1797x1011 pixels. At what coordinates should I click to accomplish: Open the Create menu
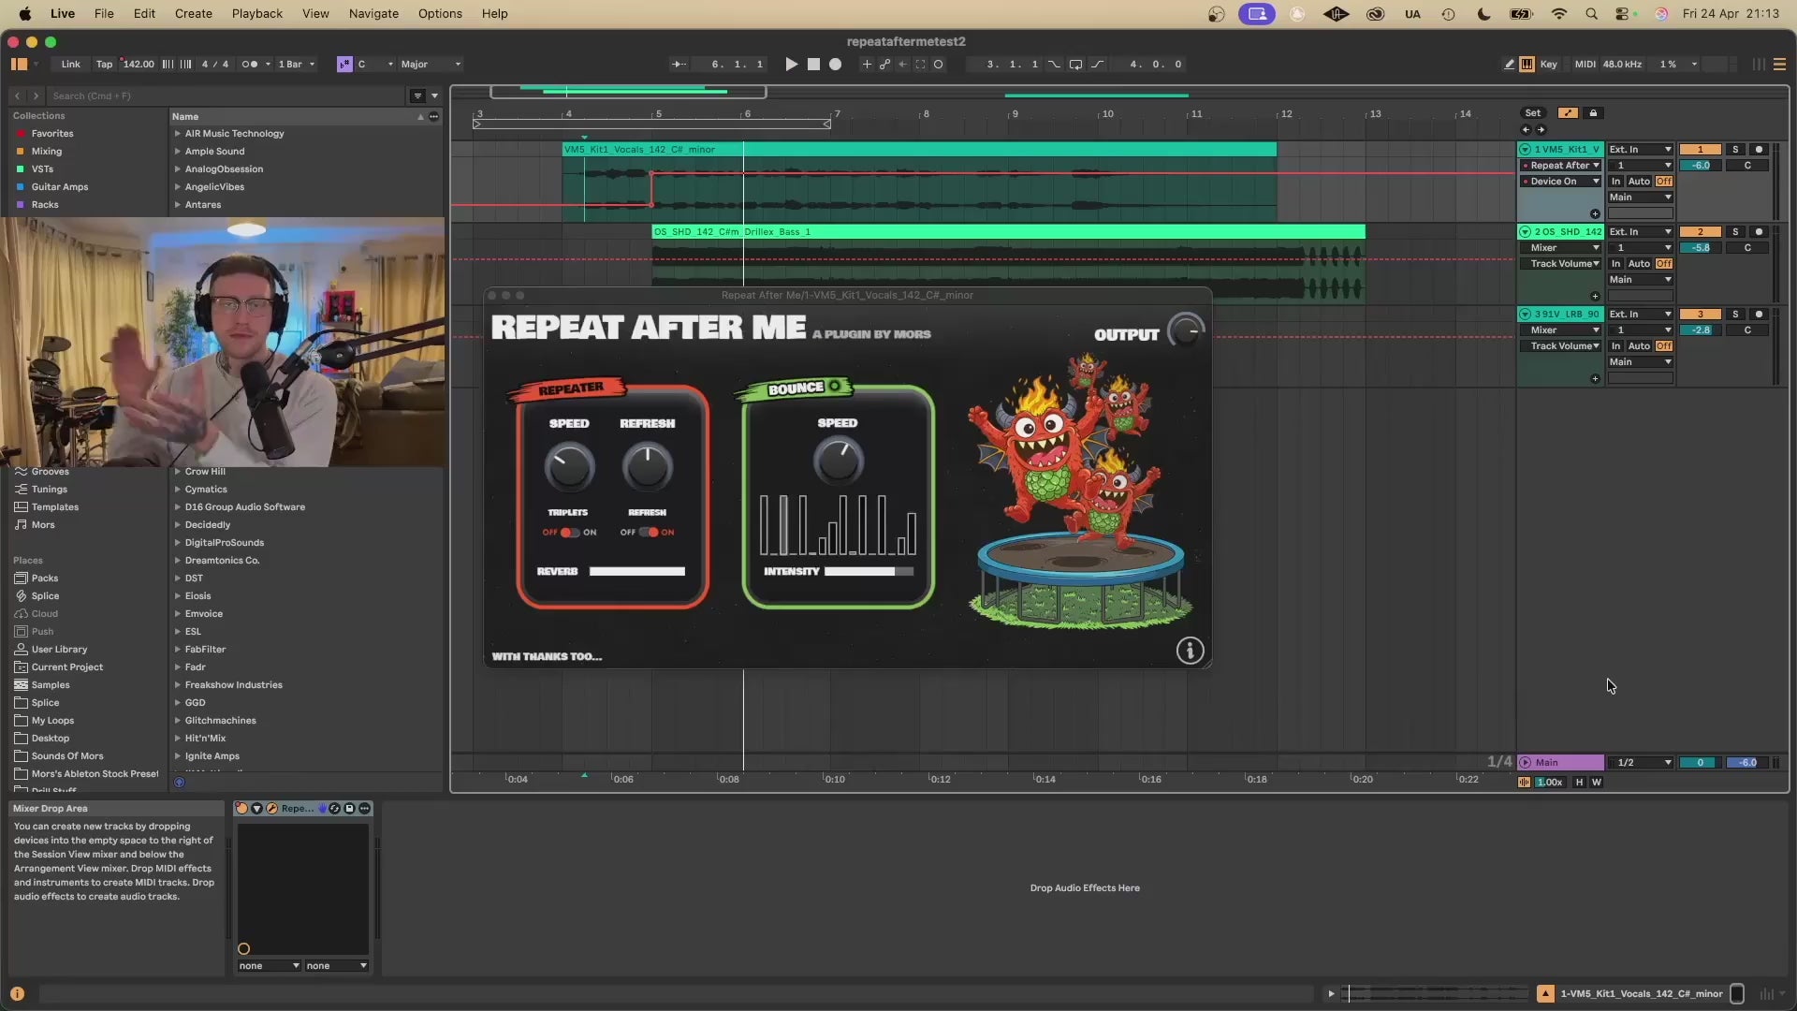pyautogui.click(x=194, y=14)
